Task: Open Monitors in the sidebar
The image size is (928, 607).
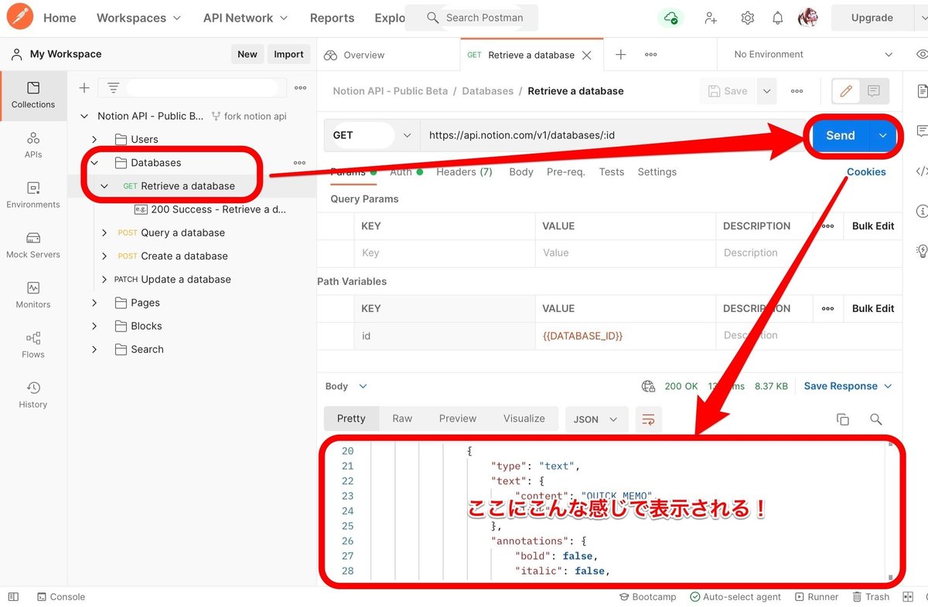Action: (x=33, y=295)
